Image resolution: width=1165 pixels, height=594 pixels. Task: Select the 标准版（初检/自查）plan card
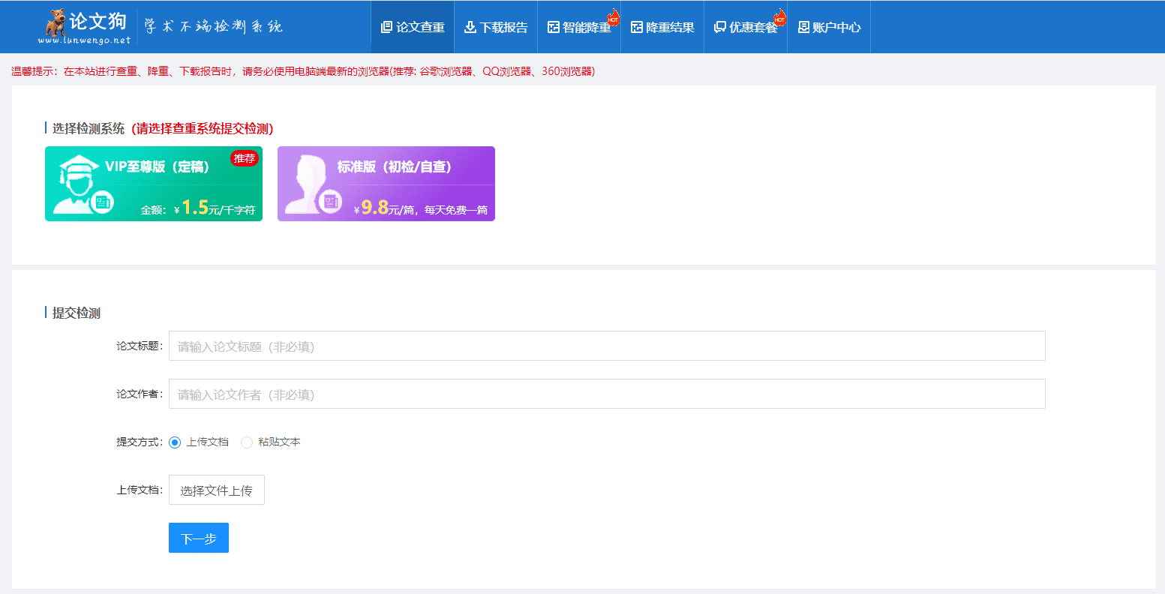click(x=386, y=184)
